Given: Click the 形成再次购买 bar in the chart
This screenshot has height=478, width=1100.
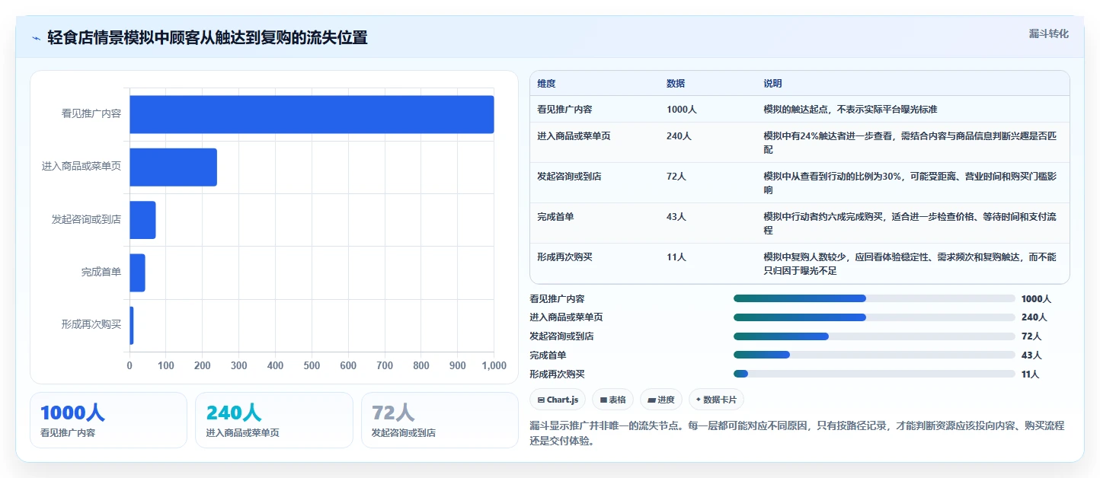Looking at the screenshot, I should click(131, 325).
